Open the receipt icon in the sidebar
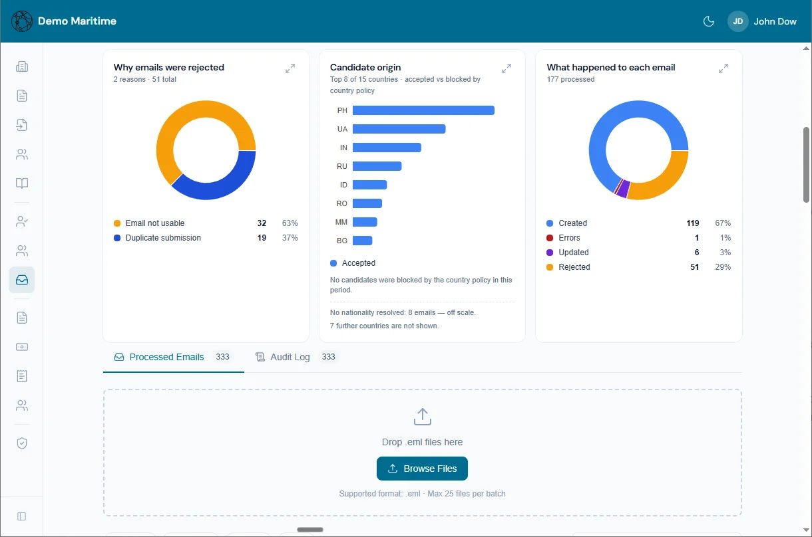The image size is (812, 537). pyautogui.click(x=22, y=376)
